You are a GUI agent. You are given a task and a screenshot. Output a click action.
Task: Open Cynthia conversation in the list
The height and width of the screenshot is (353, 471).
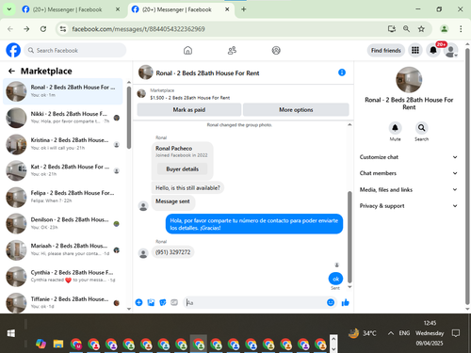[63, 276]
